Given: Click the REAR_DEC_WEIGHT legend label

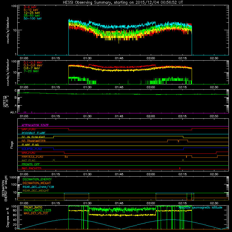Looking at the screenshot, I should (36, 191).
